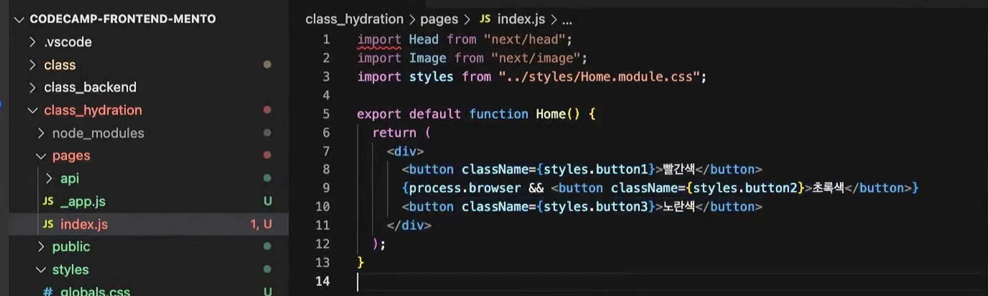The image size is (988, 296).
Task: Expand the class_backend folder chevron
Action: point(33,87)
